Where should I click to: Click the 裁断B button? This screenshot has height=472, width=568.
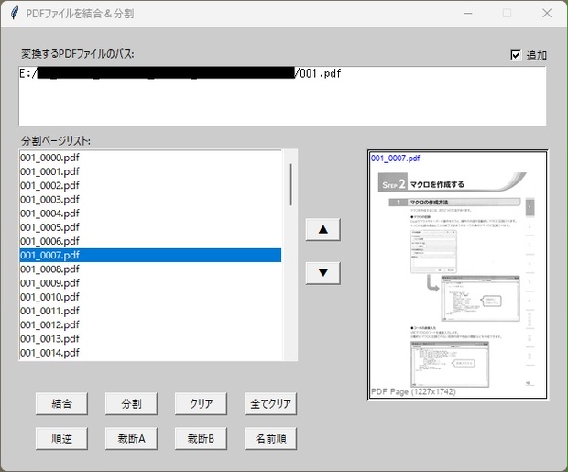(201, 438)
